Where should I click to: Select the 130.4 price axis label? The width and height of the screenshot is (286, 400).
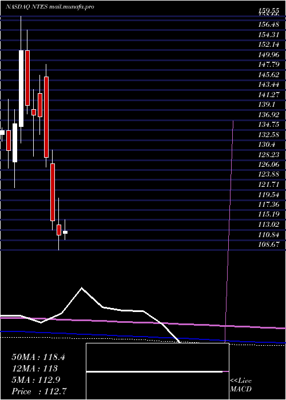coord(267,145)
